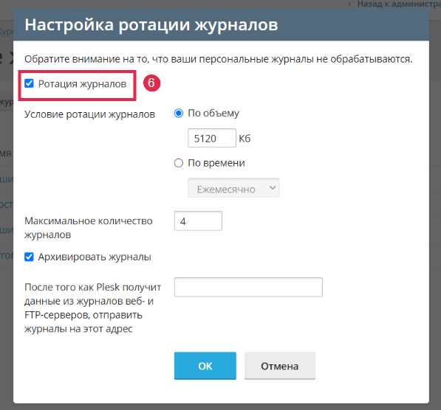Confirm settings with the OK button
This screenshot has height=410, width=441.
[205, 366]
